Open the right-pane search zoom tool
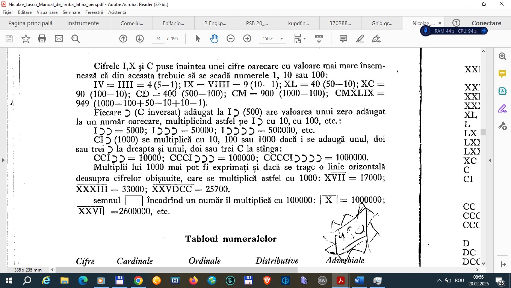This screenshot has width=511, height=288. point(502,56)
